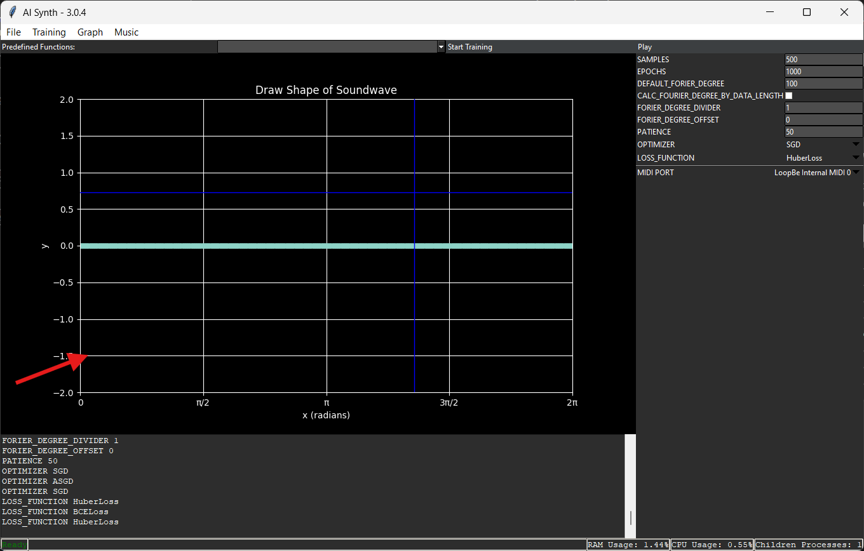Open the OPTIMIZER dropdown showing SGD

(x=823, y=145)
